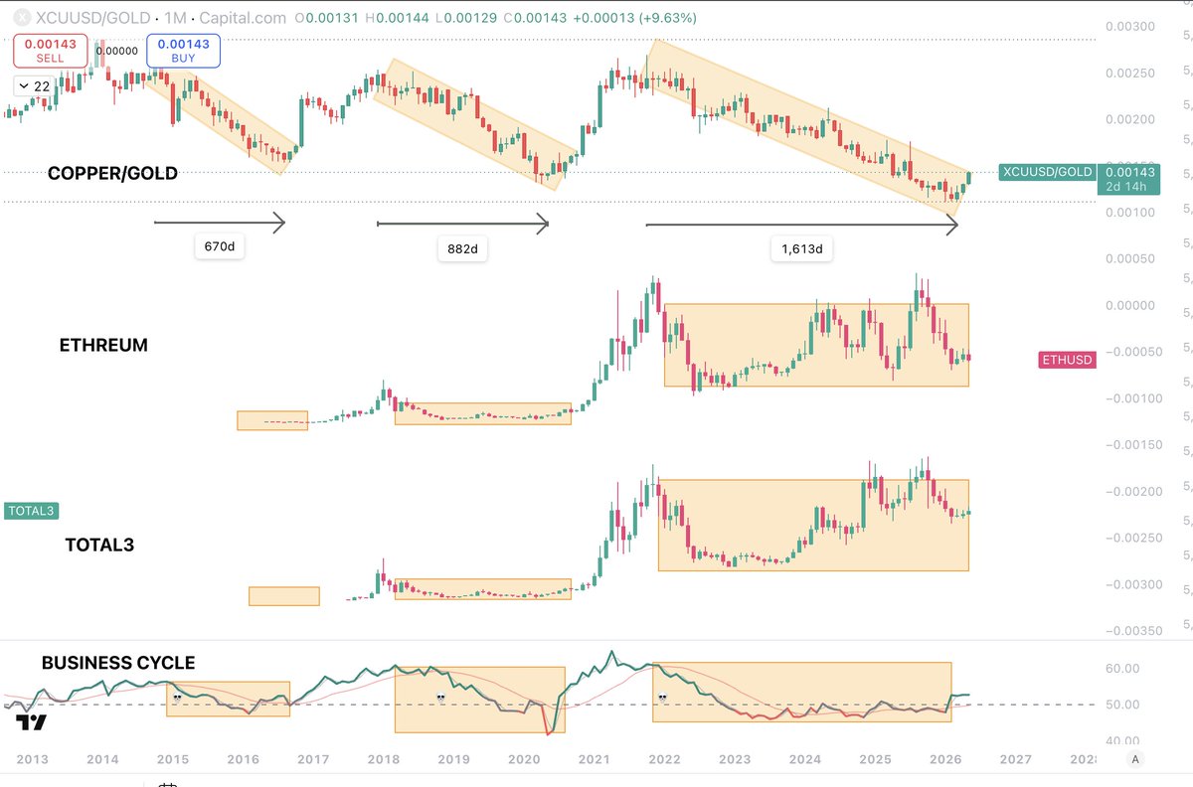This screenshot has height=787, width=1193.
Task: Click the 2022 label on the time axis
Action: point(664,760)
